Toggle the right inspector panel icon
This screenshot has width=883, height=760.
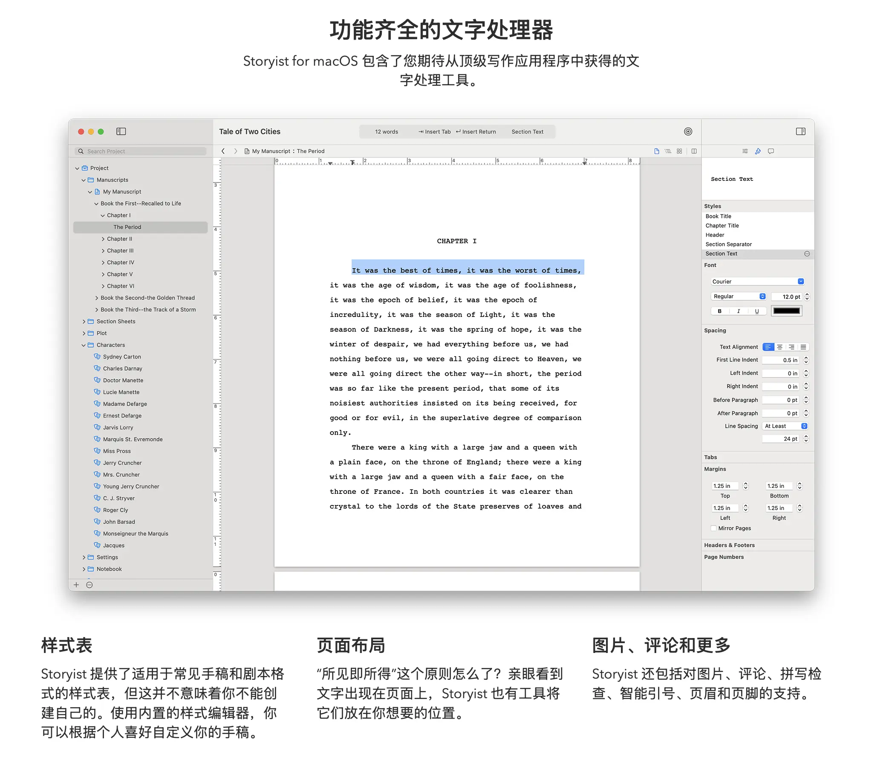tap(800, 131)
